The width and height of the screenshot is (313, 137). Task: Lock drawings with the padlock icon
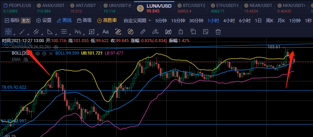click(181, 32)
